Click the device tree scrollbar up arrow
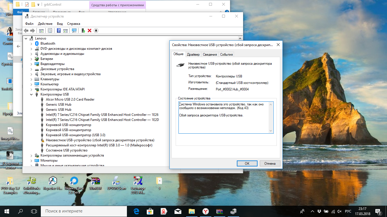Screen dimensions: 387x217 (x=240, y=38)
